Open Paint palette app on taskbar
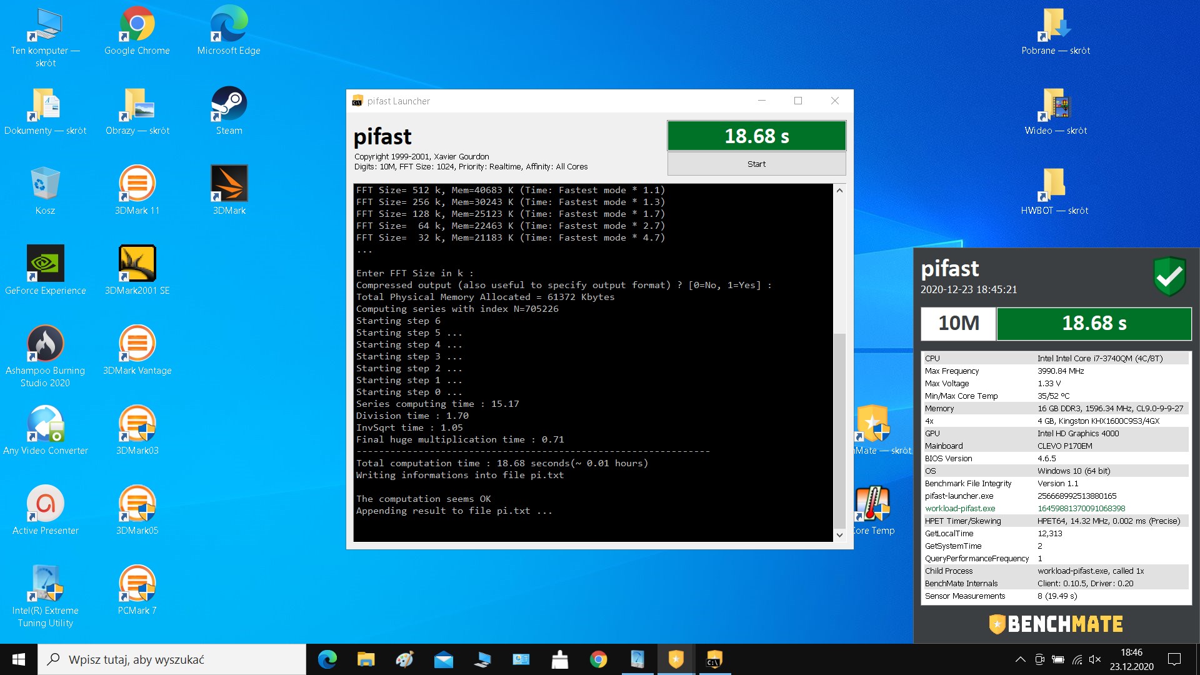The image size is (1200, 675). 404,659
